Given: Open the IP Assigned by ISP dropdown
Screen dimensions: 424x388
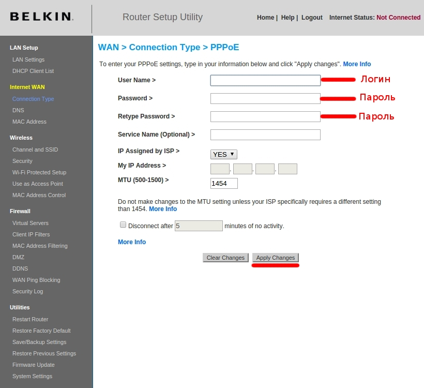Looking at the screenshot, I should pos(223,155).
